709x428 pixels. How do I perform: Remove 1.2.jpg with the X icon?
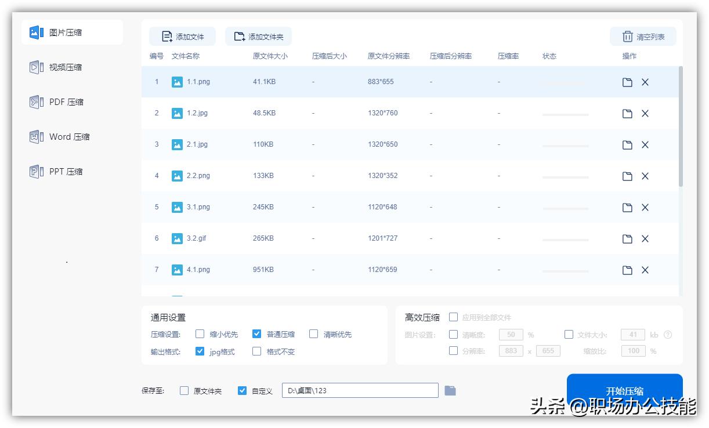click(645, 113)
